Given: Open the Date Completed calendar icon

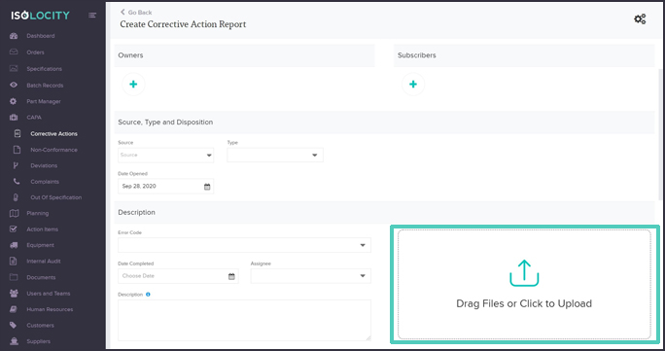Looking at the screenshot, I should (231, 276).
